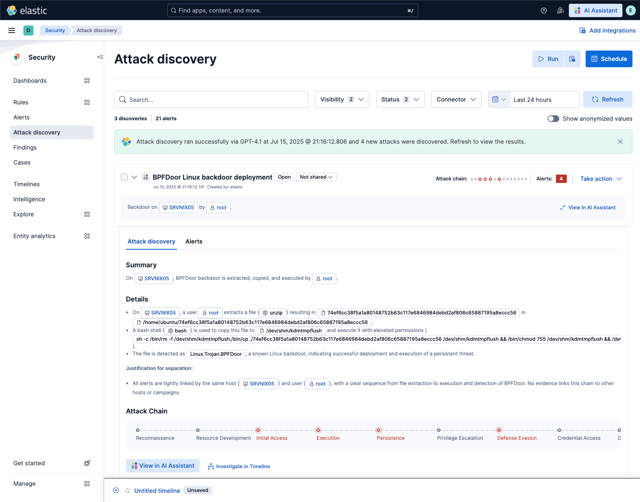The image size is (640, 502).
Task: Click the Alerts count badge 4
Action: [561, 179]
